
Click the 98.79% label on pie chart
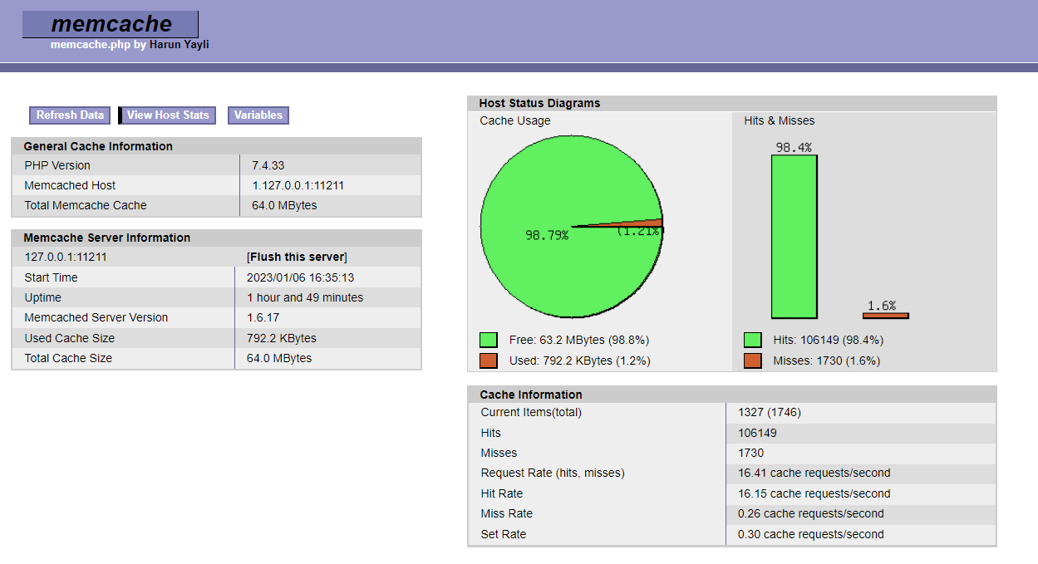[x=547, y=236]
